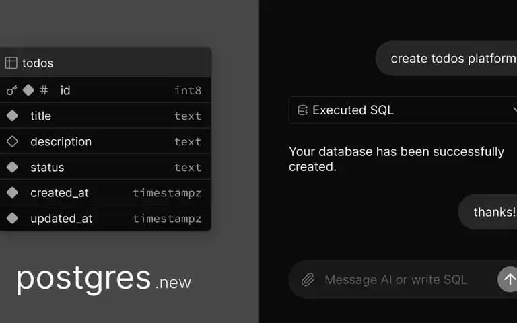The width and height of the screenshot is (517, 323).
Task: Click the create todos platform message bubble
Action: click(446, 59)
